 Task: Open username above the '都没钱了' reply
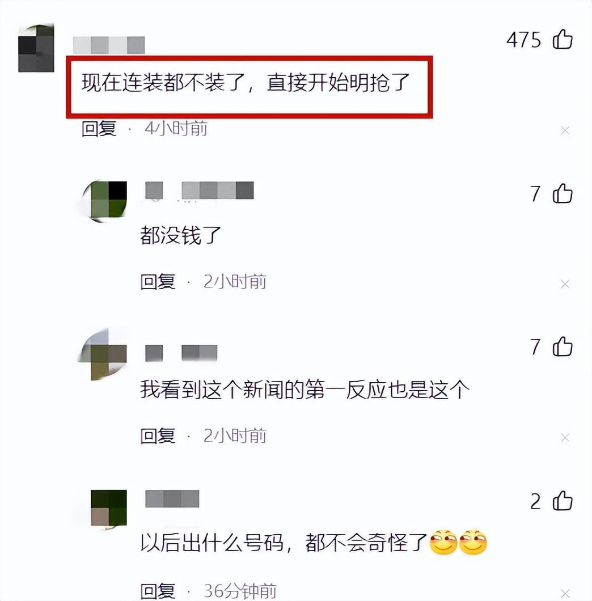coord(200,190)
